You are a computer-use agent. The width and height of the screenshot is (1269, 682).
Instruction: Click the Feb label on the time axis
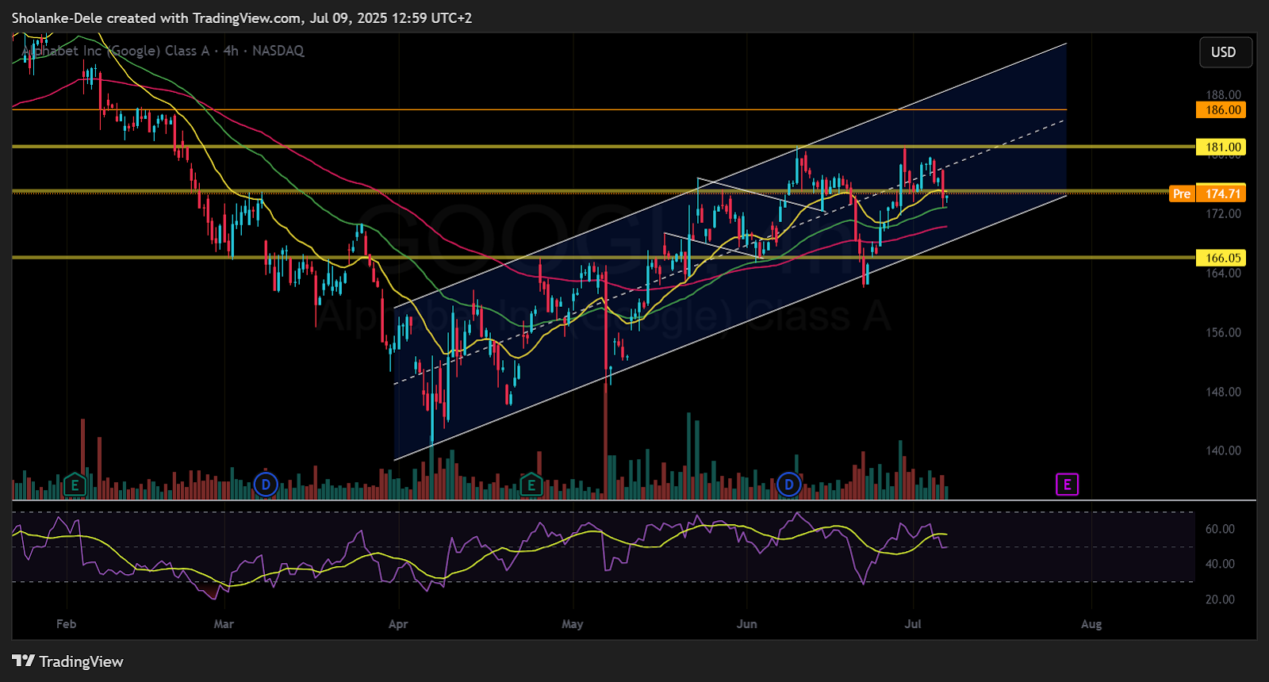tap(67, 624)
